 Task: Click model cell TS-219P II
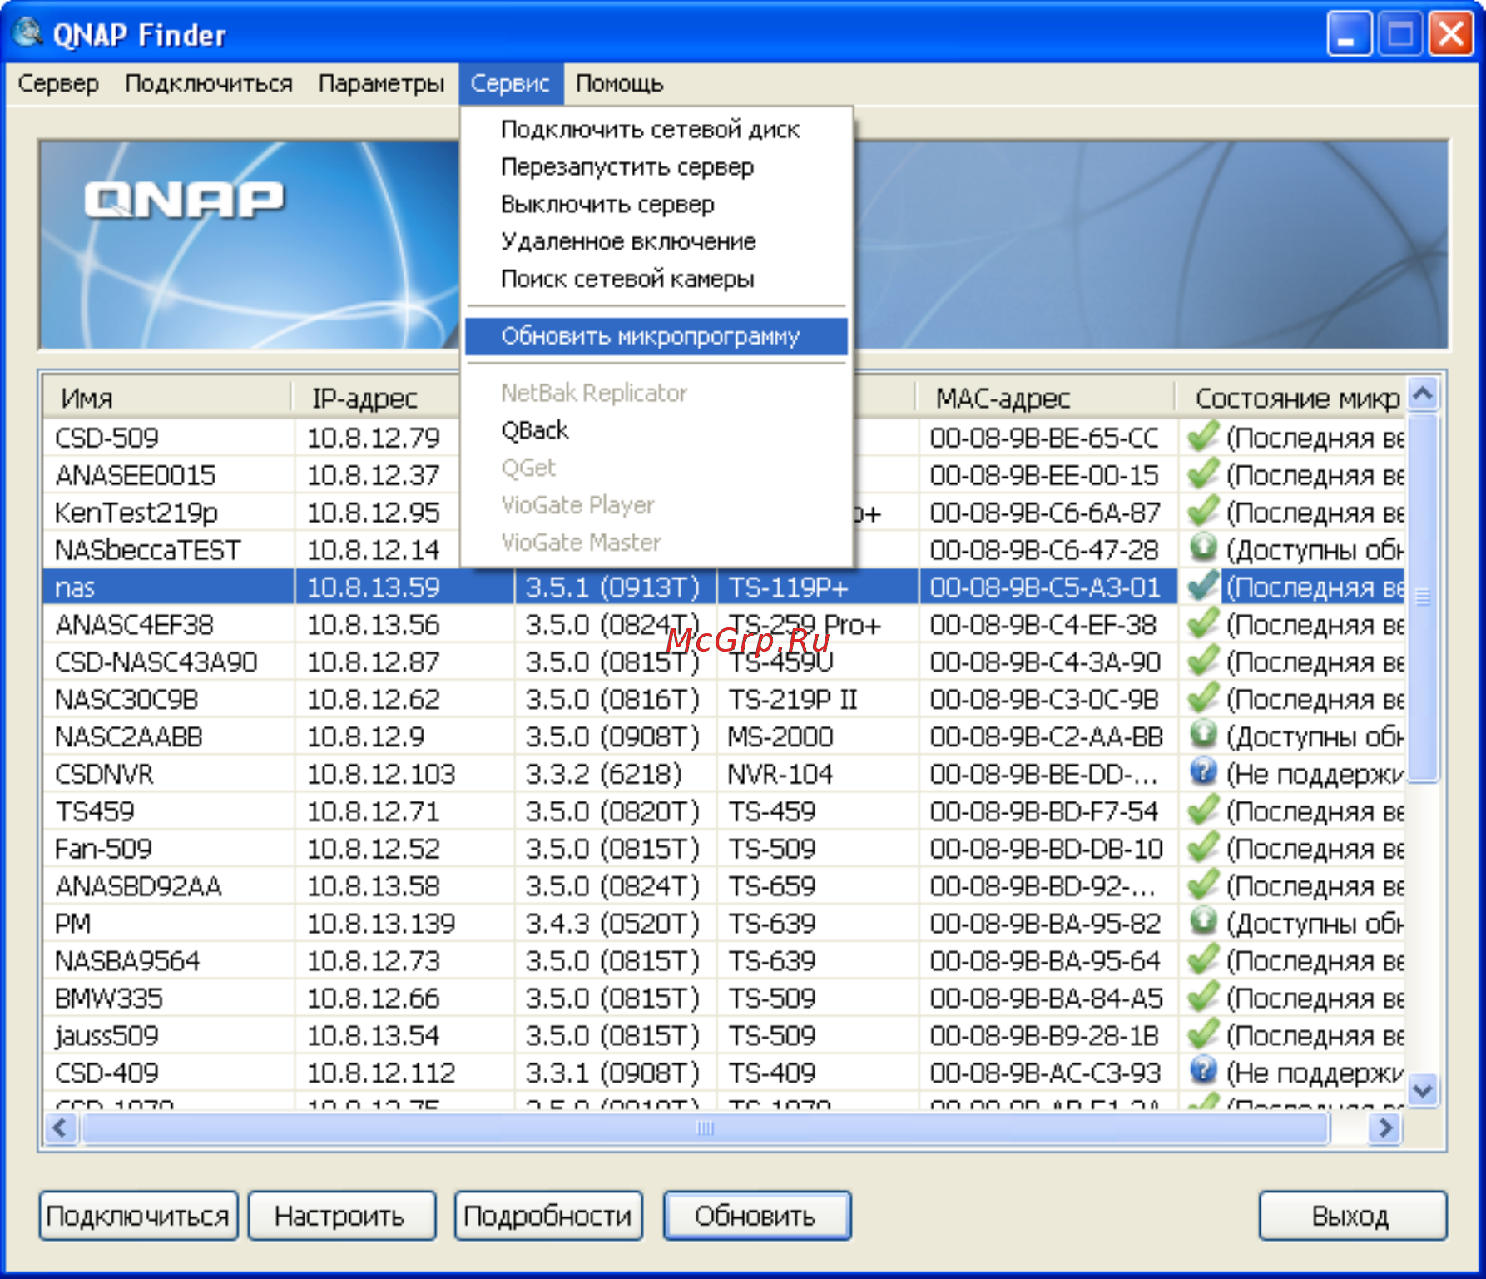pyautogui.click(x=792, y=700)
